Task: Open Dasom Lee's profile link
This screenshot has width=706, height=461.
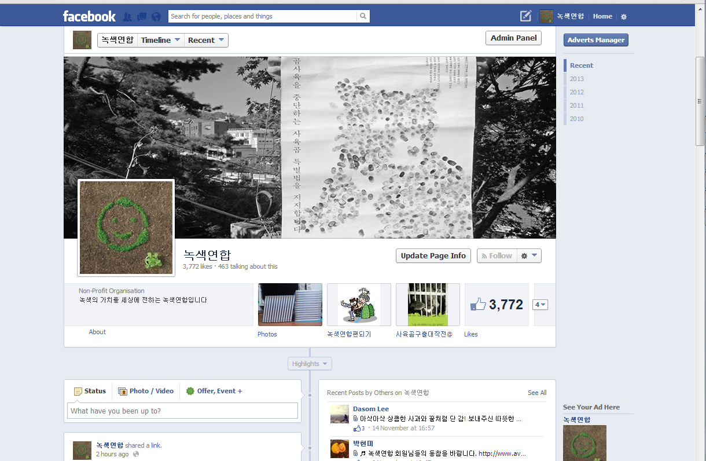Action: 371,409
